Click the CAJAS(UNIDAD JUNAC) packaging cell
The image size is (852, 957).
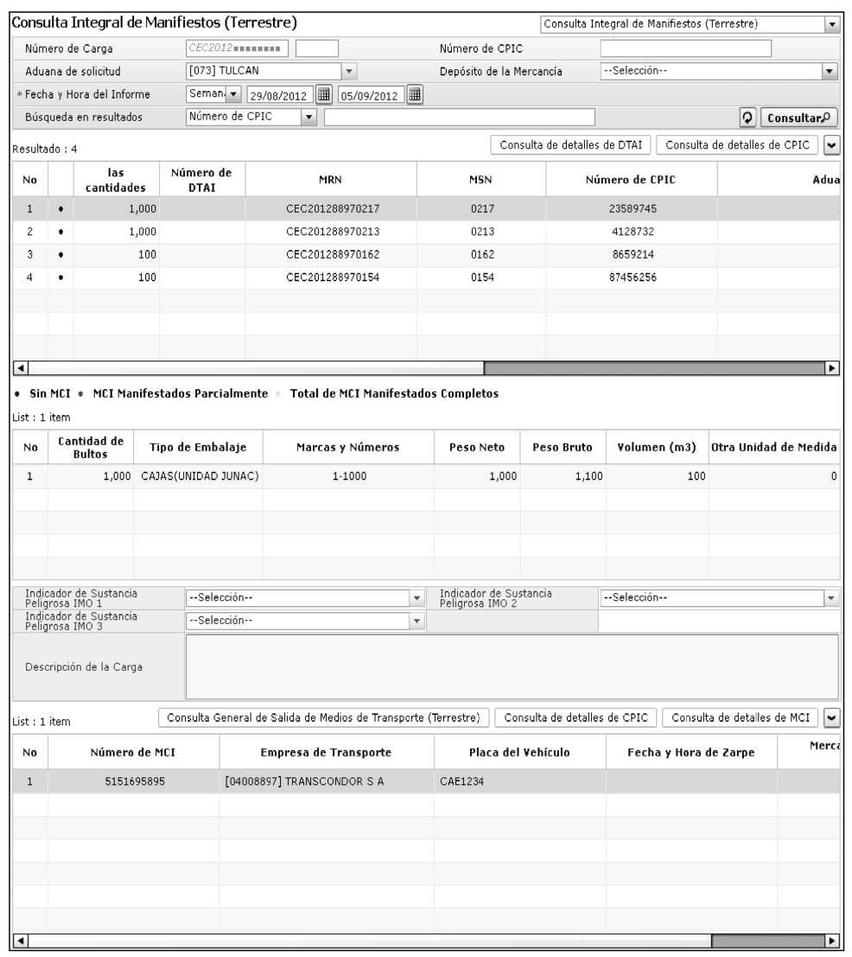[200, 476]
